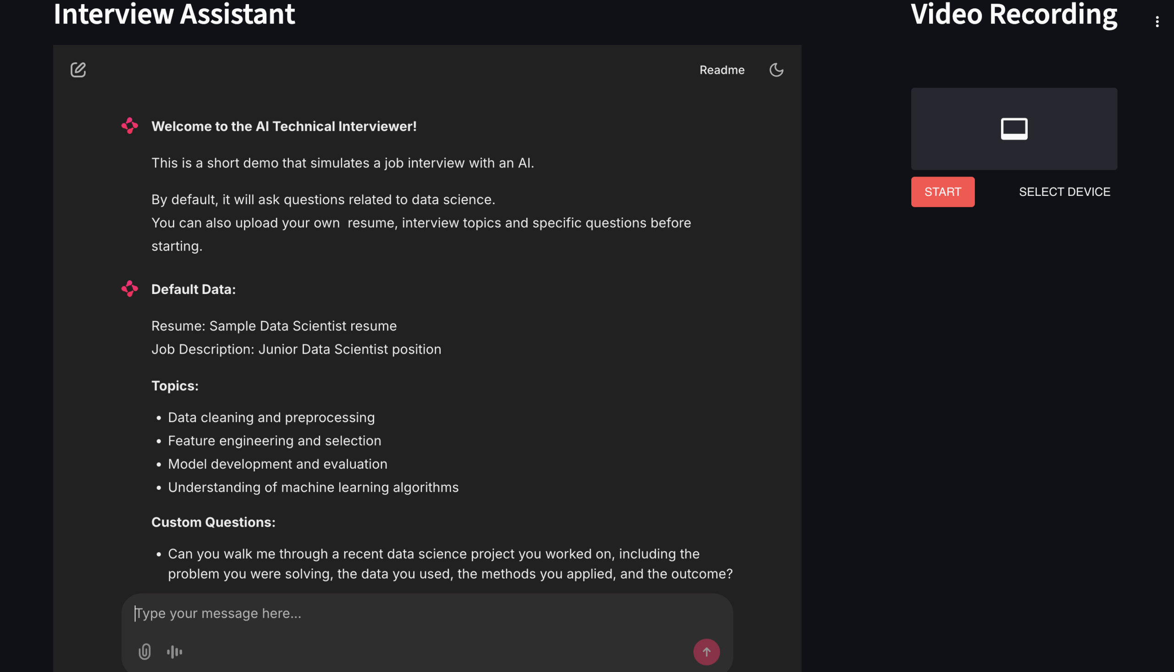This screenshot has width=1174, height=672.
Task: Click the video preview placeholder area
Action: coord(1013,129)
